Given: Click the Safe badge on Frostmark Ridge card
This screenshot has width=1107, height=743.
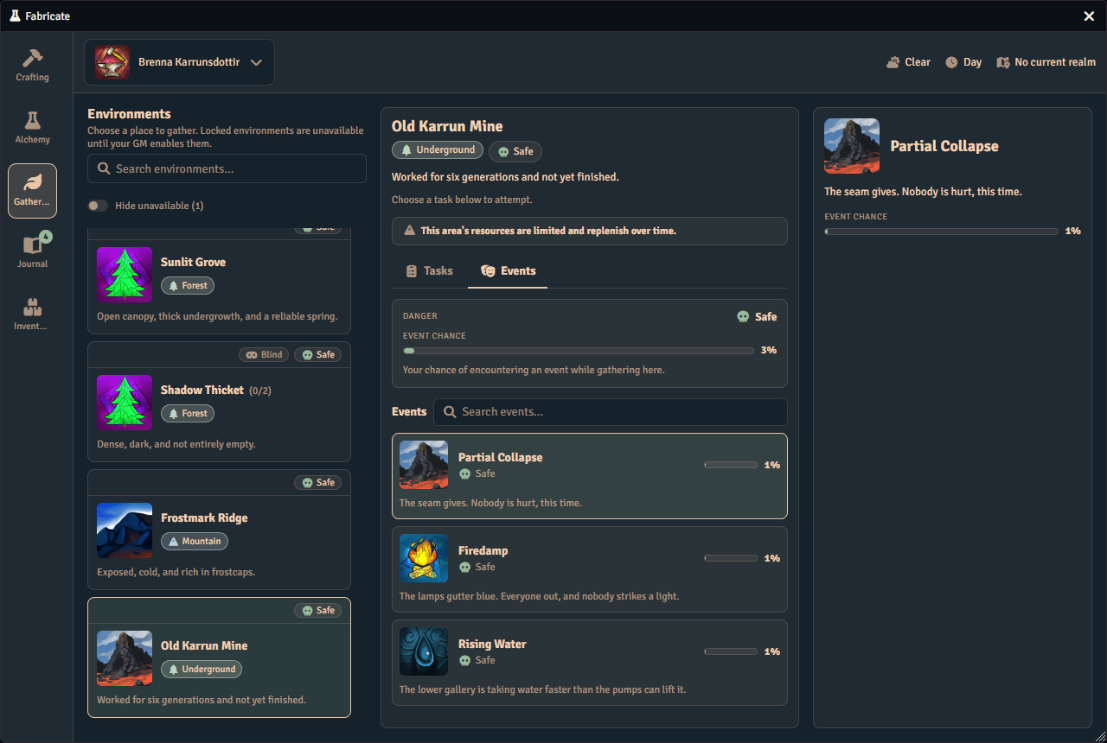Looking at the screenshot, I should click(317, 482).
